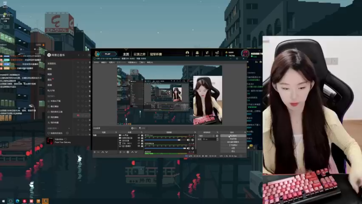Click 退出 exit button in OBS Controls

233,151
